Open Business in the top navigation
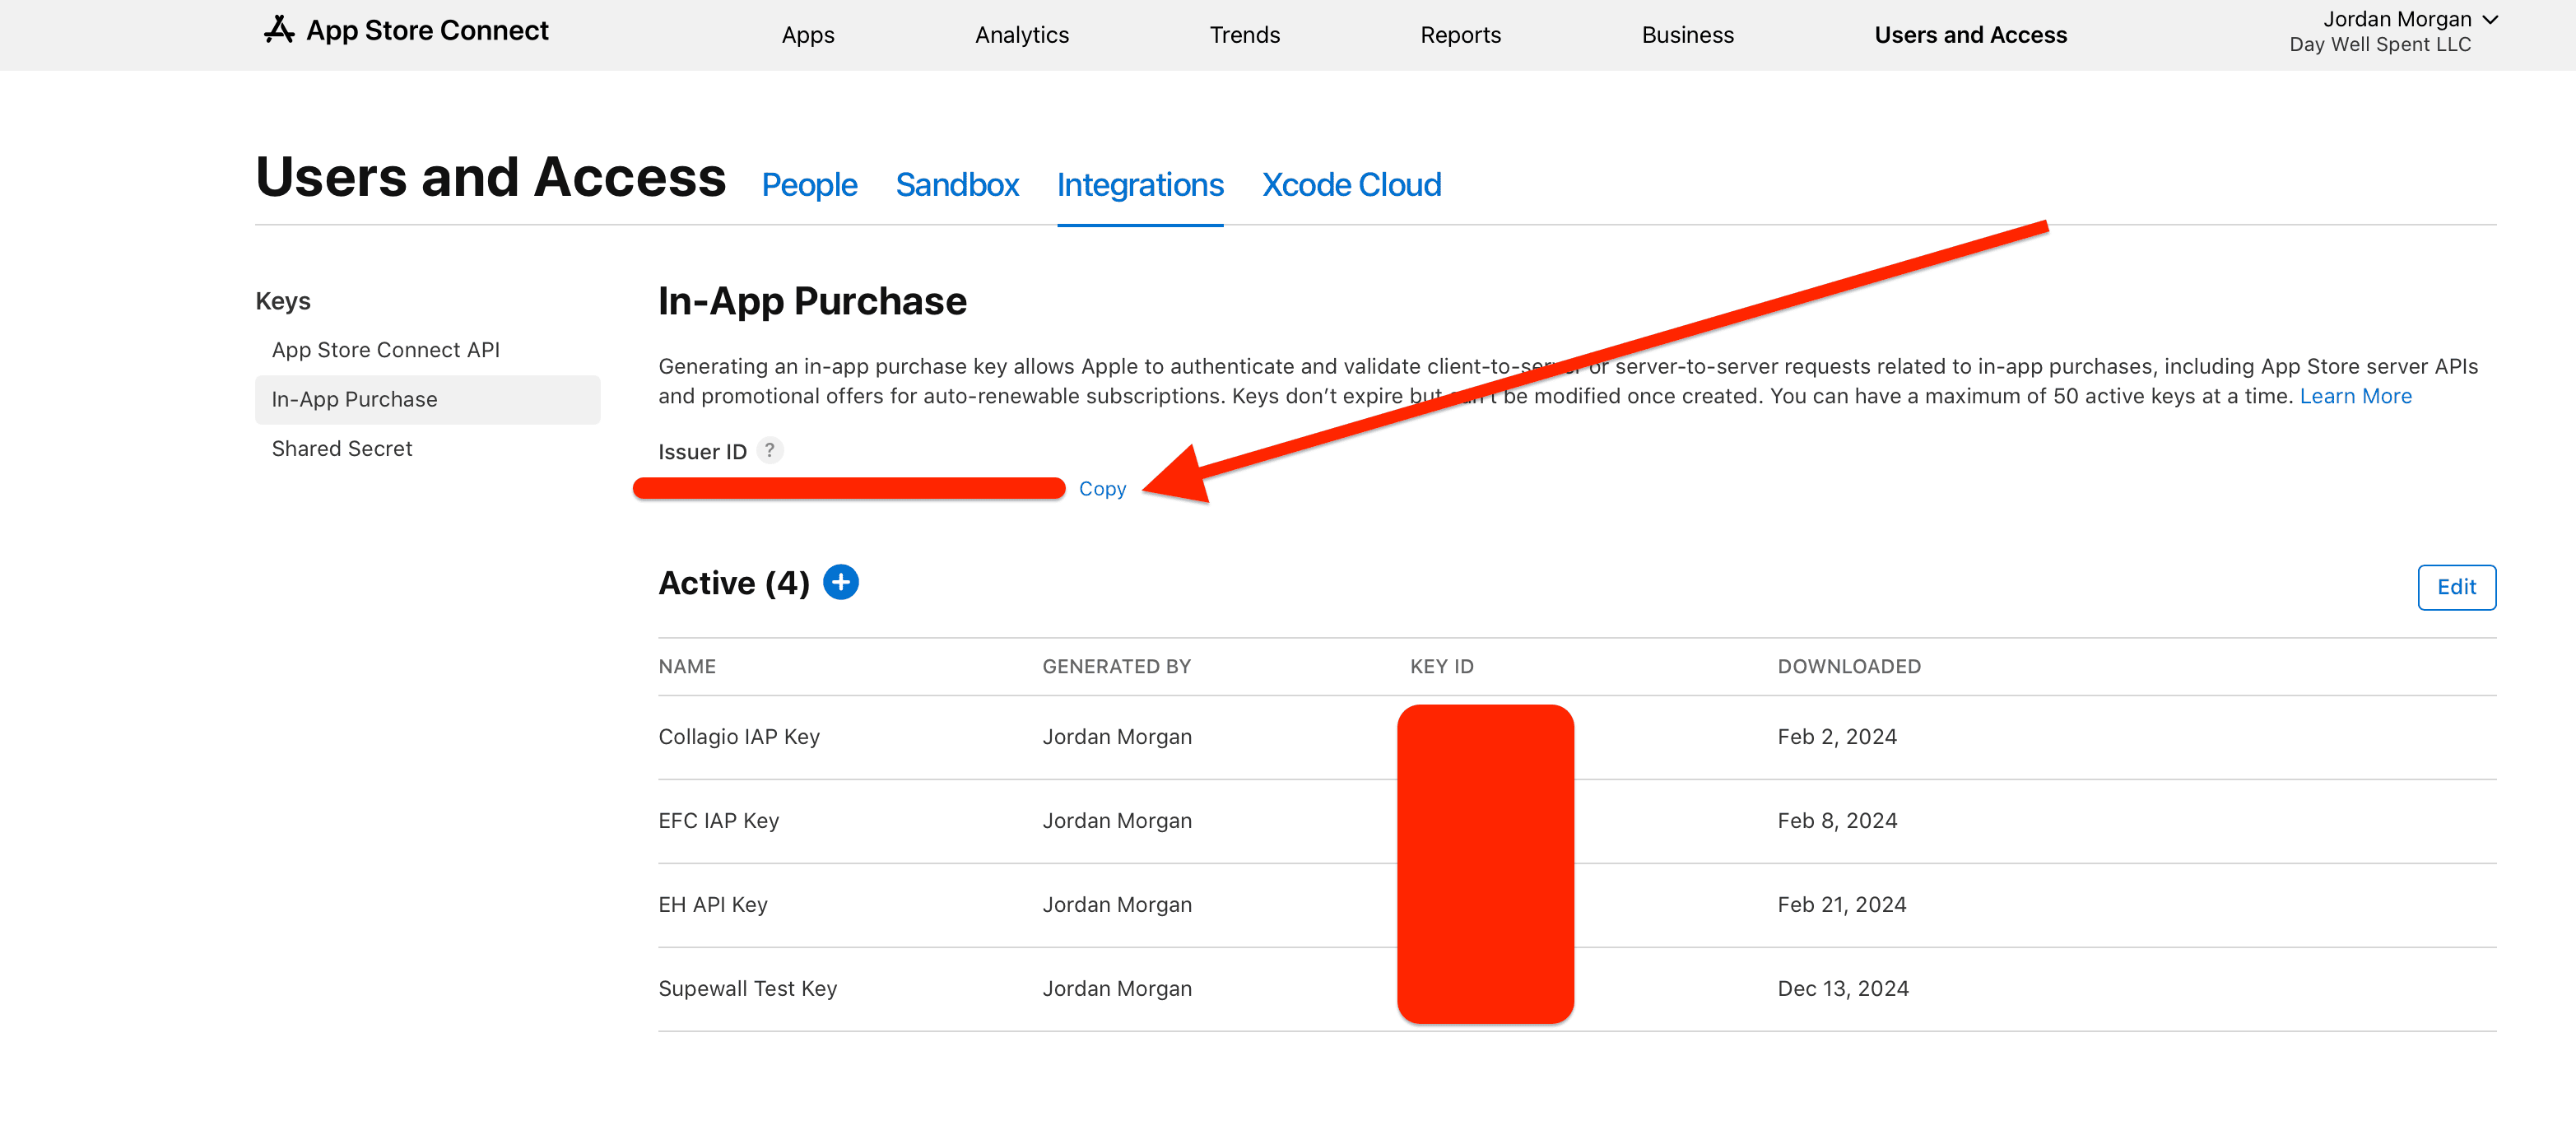This screenshot has height=1121, width=2576. (x=1687, y=35)
